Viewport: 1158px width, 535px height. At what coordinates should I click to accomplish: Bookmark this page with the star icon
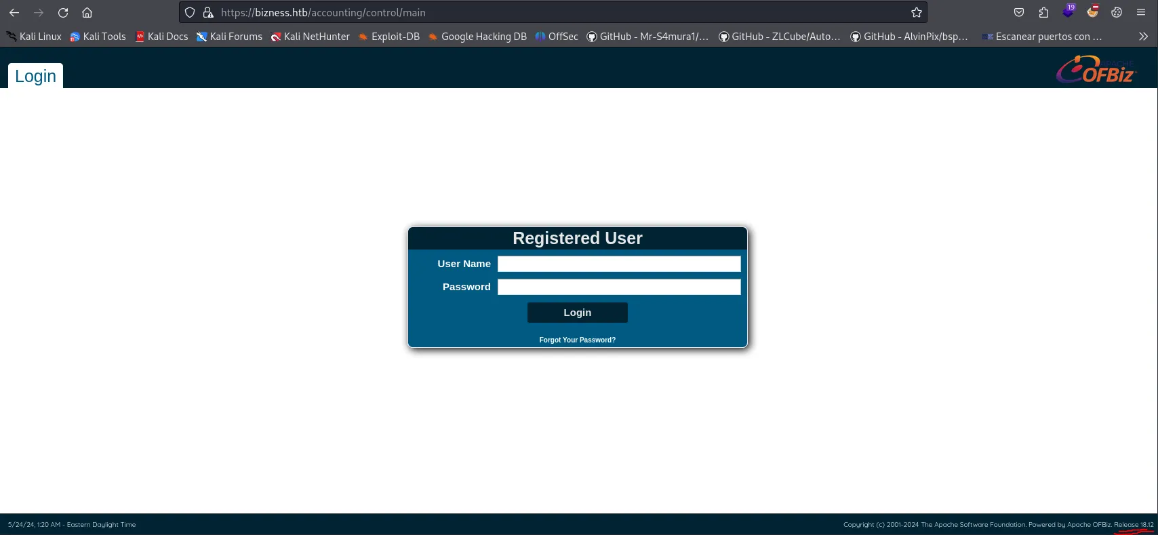click(x=917, y=12)
